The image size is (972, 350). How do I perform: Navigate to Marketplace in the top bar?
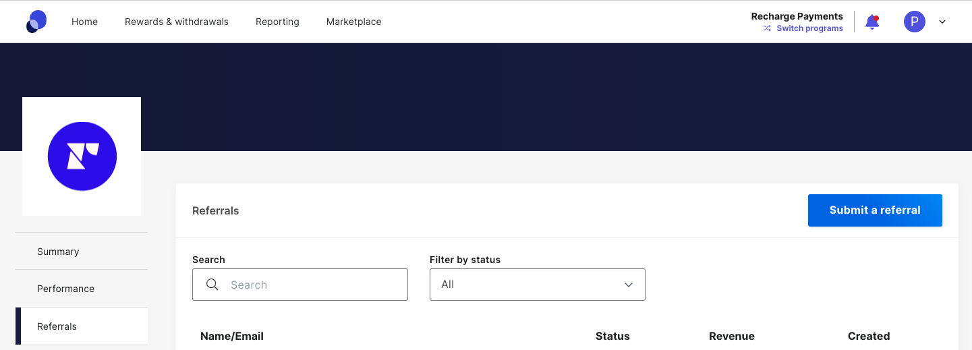pyautogui.click(x=353, y=22)
